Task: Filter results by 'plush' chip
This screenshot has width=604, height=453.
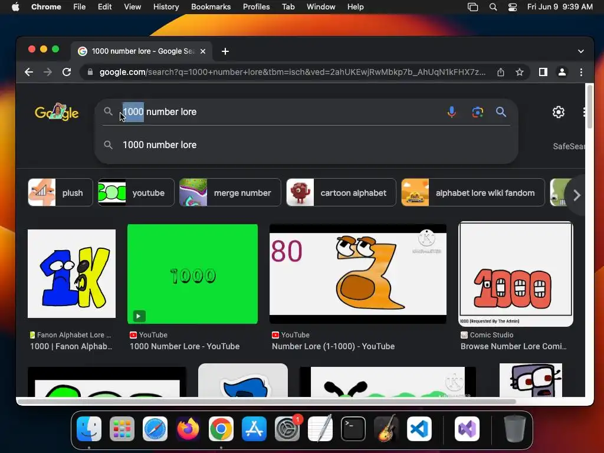Action: tap(61, 193)
